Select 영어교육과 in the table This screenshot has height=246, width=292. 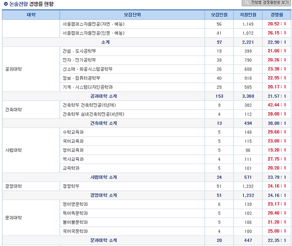click(x=73, y=150)
